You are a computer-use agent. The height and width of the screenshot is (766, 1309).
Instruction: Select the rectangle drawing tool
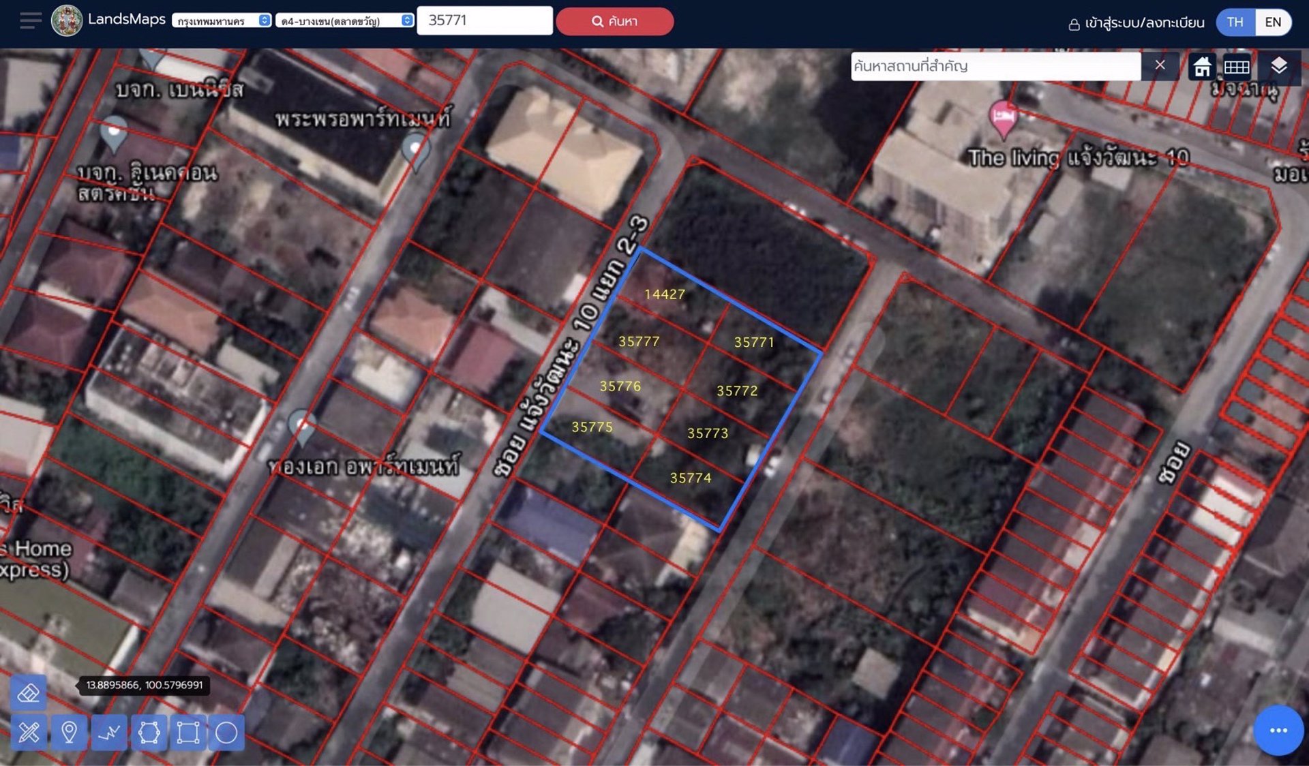[x=187, y=733]
